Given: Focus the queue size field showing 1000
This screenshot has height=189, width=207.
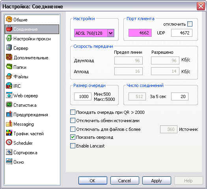Looking at the screenshot, I should point(83,96).
